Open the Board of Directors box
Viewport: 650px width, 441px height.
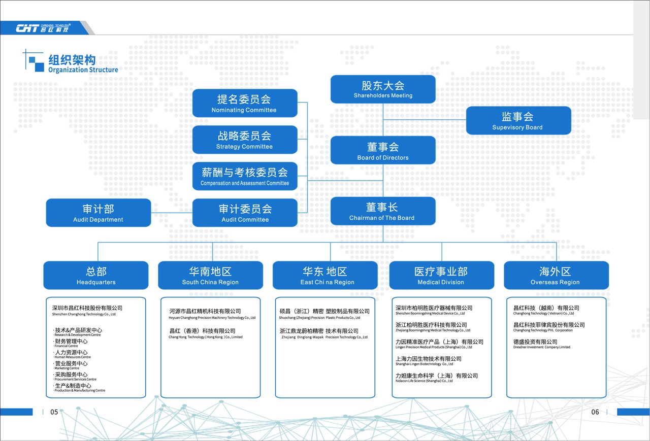(383, 150)
